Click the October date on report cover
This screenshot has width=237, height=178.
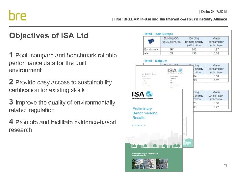[x=139, y=125]
